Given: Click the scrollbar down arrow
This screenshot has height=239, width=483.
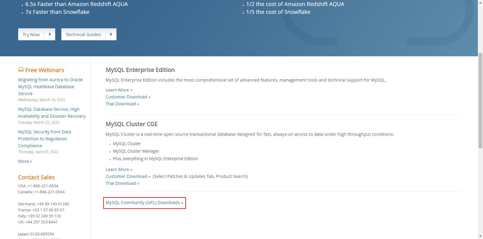Looking at the screenshot, I should (480, 236).
